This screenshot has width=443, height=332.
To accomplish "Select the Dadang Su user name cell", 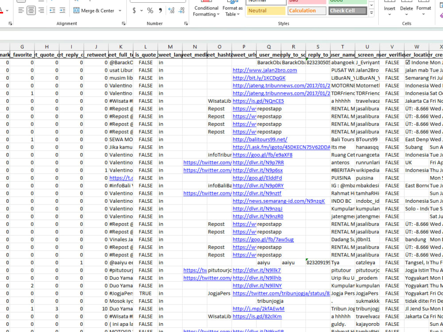I will coord(342,239).
